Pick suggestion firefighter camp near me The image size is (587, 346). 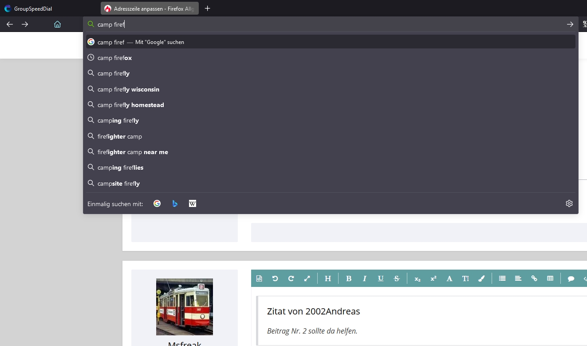331,152
